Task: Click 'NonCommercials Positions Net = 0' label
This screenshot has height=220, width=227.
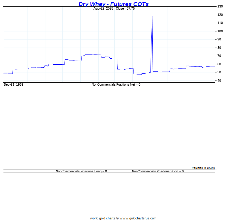Action: coord(116,85)
